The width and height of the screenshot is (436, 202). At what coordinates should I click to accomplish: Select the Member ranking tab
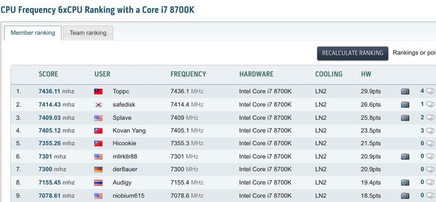coord(33,33)
